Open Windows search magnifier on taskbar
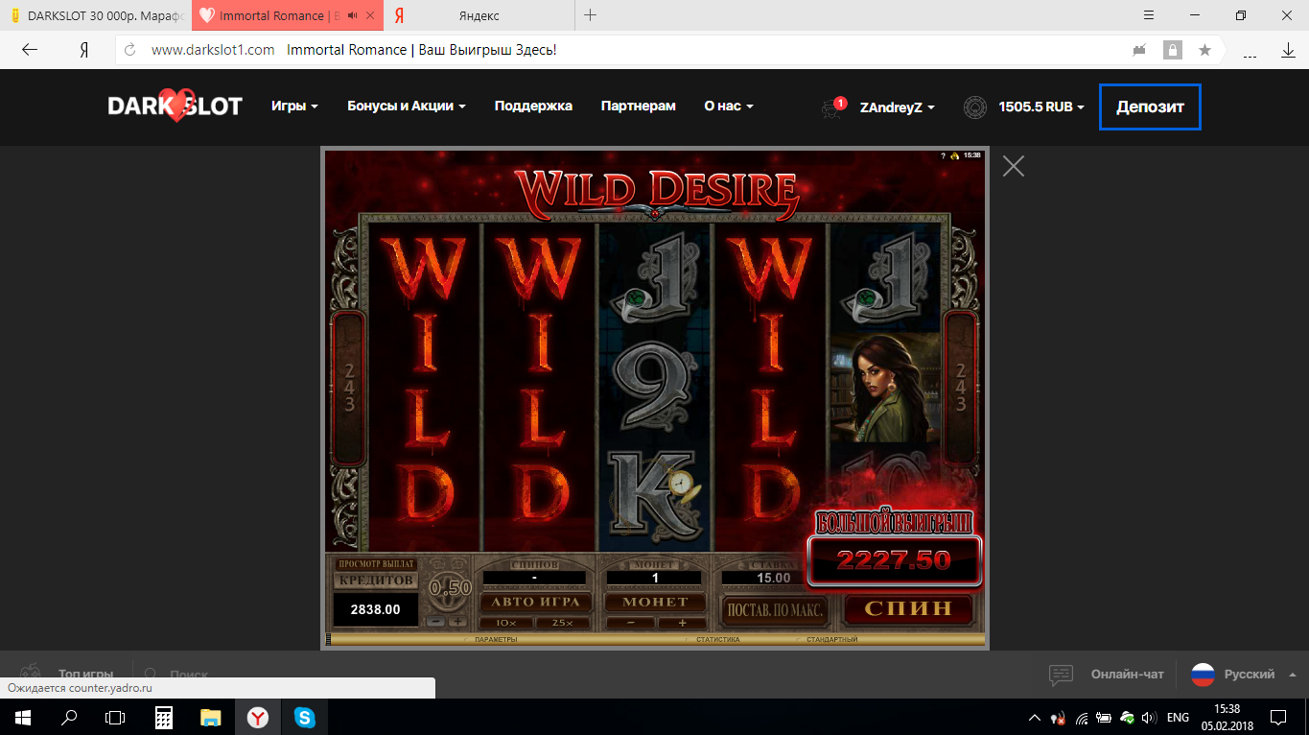 coord(69,717)
